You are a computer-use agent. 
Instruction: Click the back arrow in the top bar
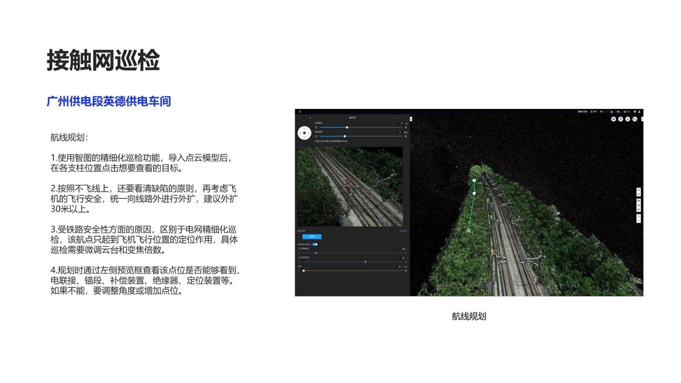(300, 112)
